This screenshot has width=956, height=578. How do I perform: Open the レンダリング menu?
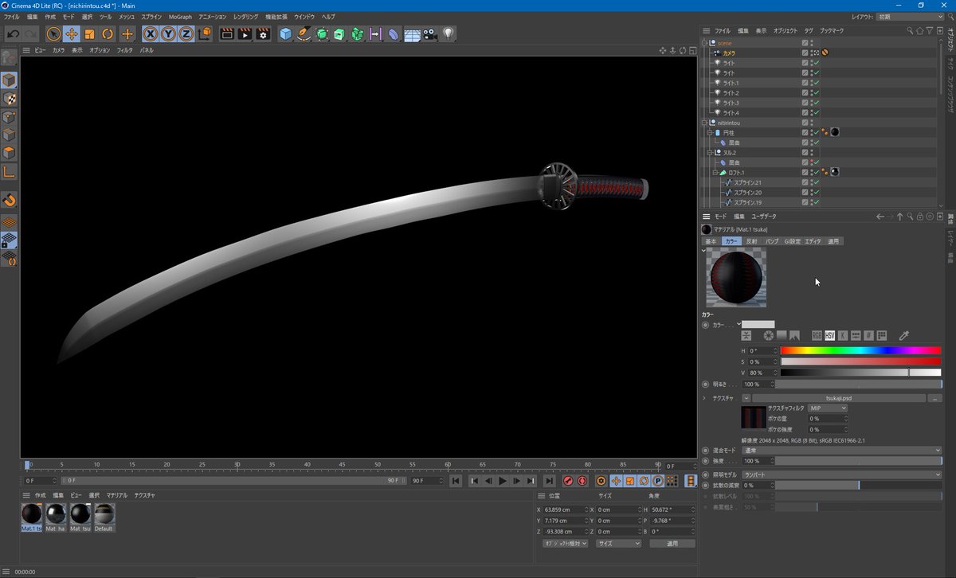click(x=245, y=17)
